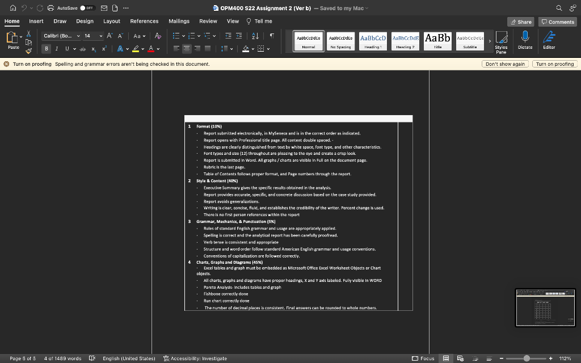Open the Styles Pane
The image size is (581, 363).
click(501, 42)
